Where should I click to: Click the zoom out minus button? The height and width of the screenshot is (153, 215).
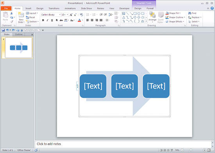point(183,150)
